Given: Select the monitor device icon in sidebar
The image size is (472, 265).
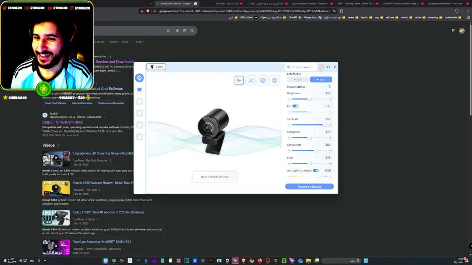Looking at the screenshot, I should pyautogui.click(x=139, y=89).
